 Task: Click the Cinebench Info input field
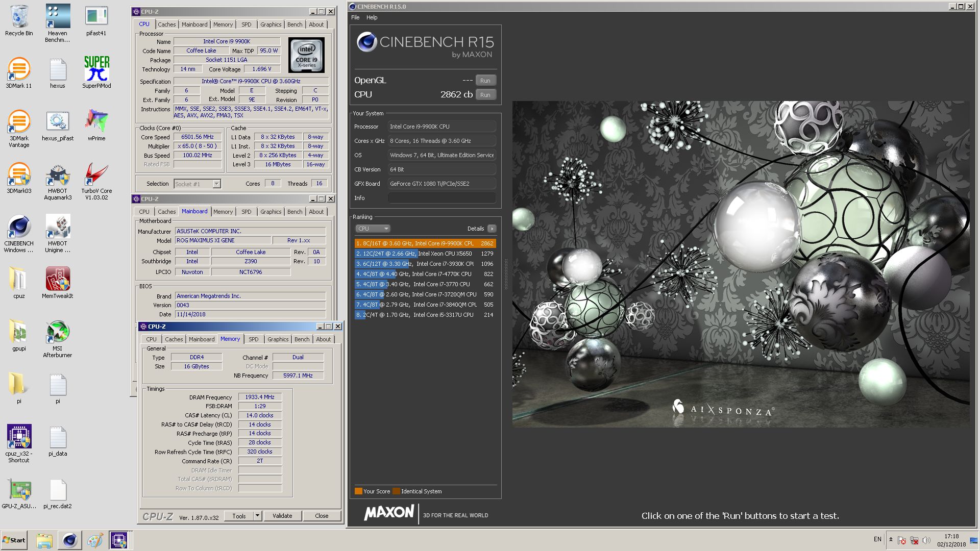pyautogui.click(x=442, y=198)
